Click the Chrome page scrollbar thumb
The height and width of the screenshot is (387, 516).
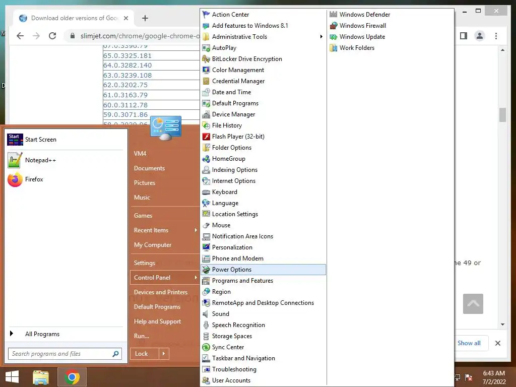(x=502, y=115)
